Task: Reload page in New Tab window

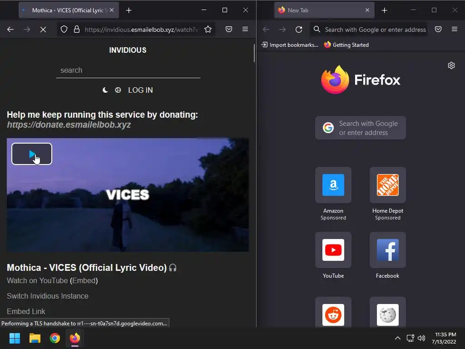Action: (x=299, y=30)
